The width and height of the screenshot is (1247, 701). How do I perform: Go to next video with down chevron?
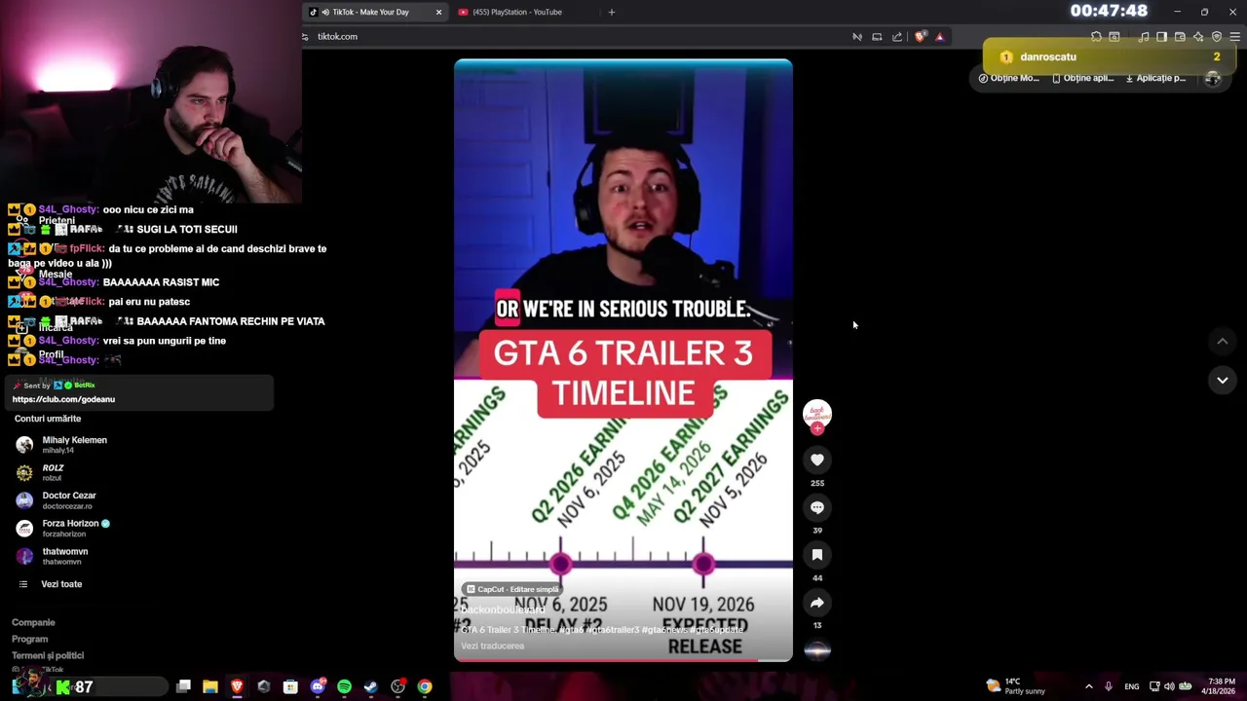(1222, 380)
